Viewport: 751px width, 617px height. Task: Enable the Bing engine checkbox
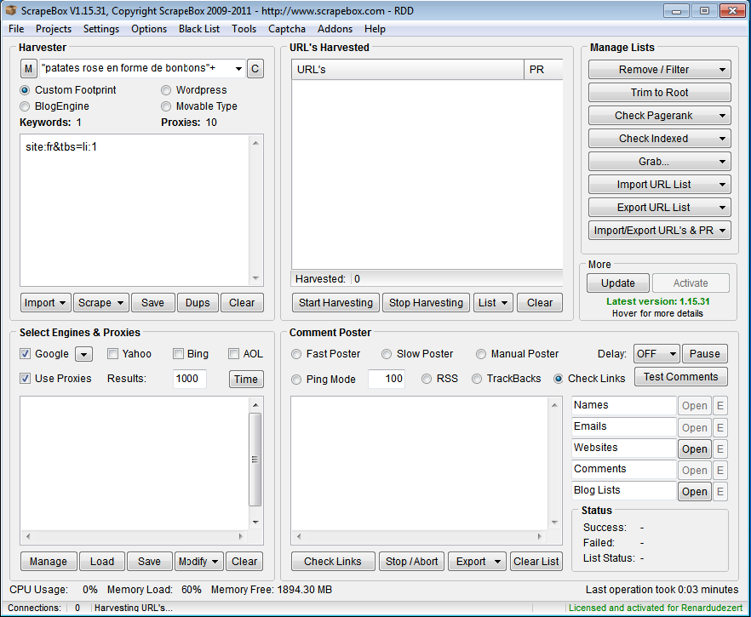tap(178, 354)
